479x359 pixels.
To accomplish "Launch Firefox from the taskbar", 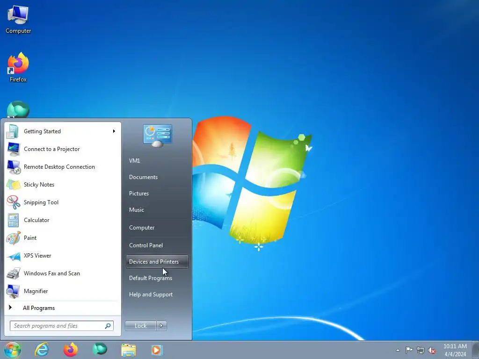I will (x=71, y=350).
